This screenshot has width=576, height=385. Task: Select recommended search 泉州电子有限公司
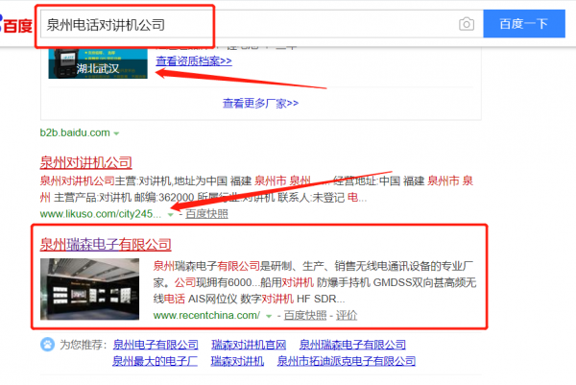155,344
